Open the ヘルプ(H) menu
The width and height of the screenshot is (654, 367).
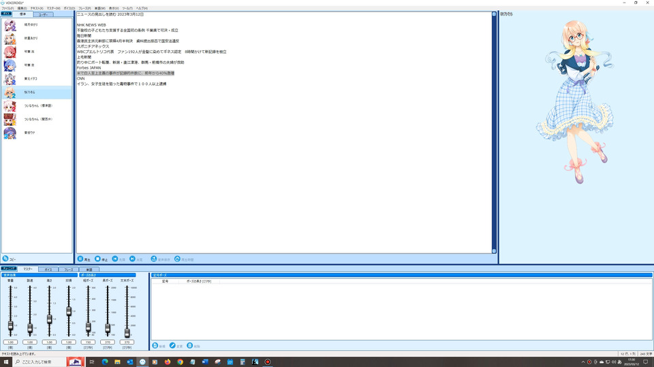142,8
